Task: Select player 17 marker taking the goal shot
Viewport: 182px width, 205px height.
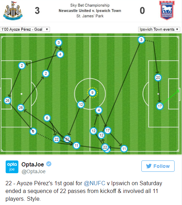Action: point(160,106)
